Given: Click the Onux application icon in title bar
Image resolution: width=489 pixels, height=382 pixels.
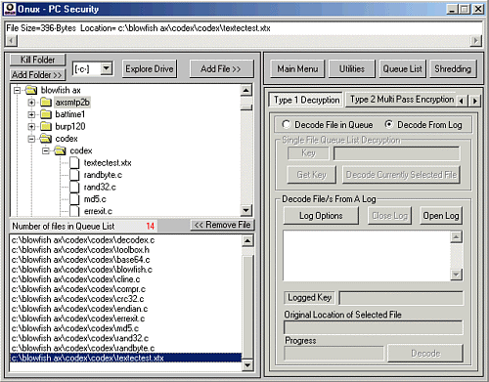Looking at the screenshot, I should coord(11,9).
